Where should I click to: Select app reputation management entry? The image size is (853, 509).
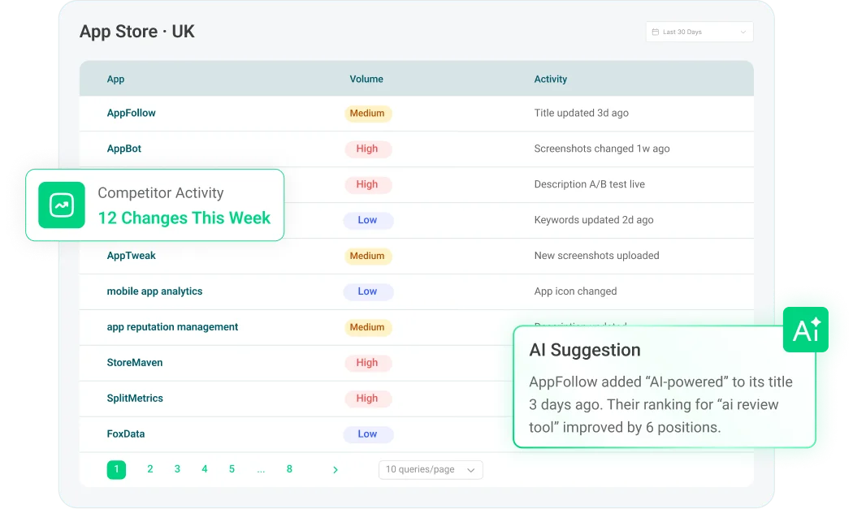pos(172,327)
